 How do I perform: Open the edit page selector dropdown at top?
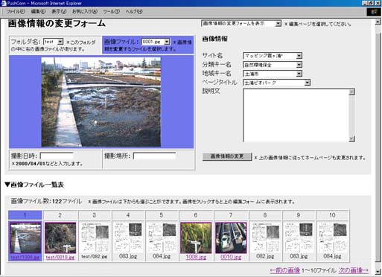tap(241, 24)
